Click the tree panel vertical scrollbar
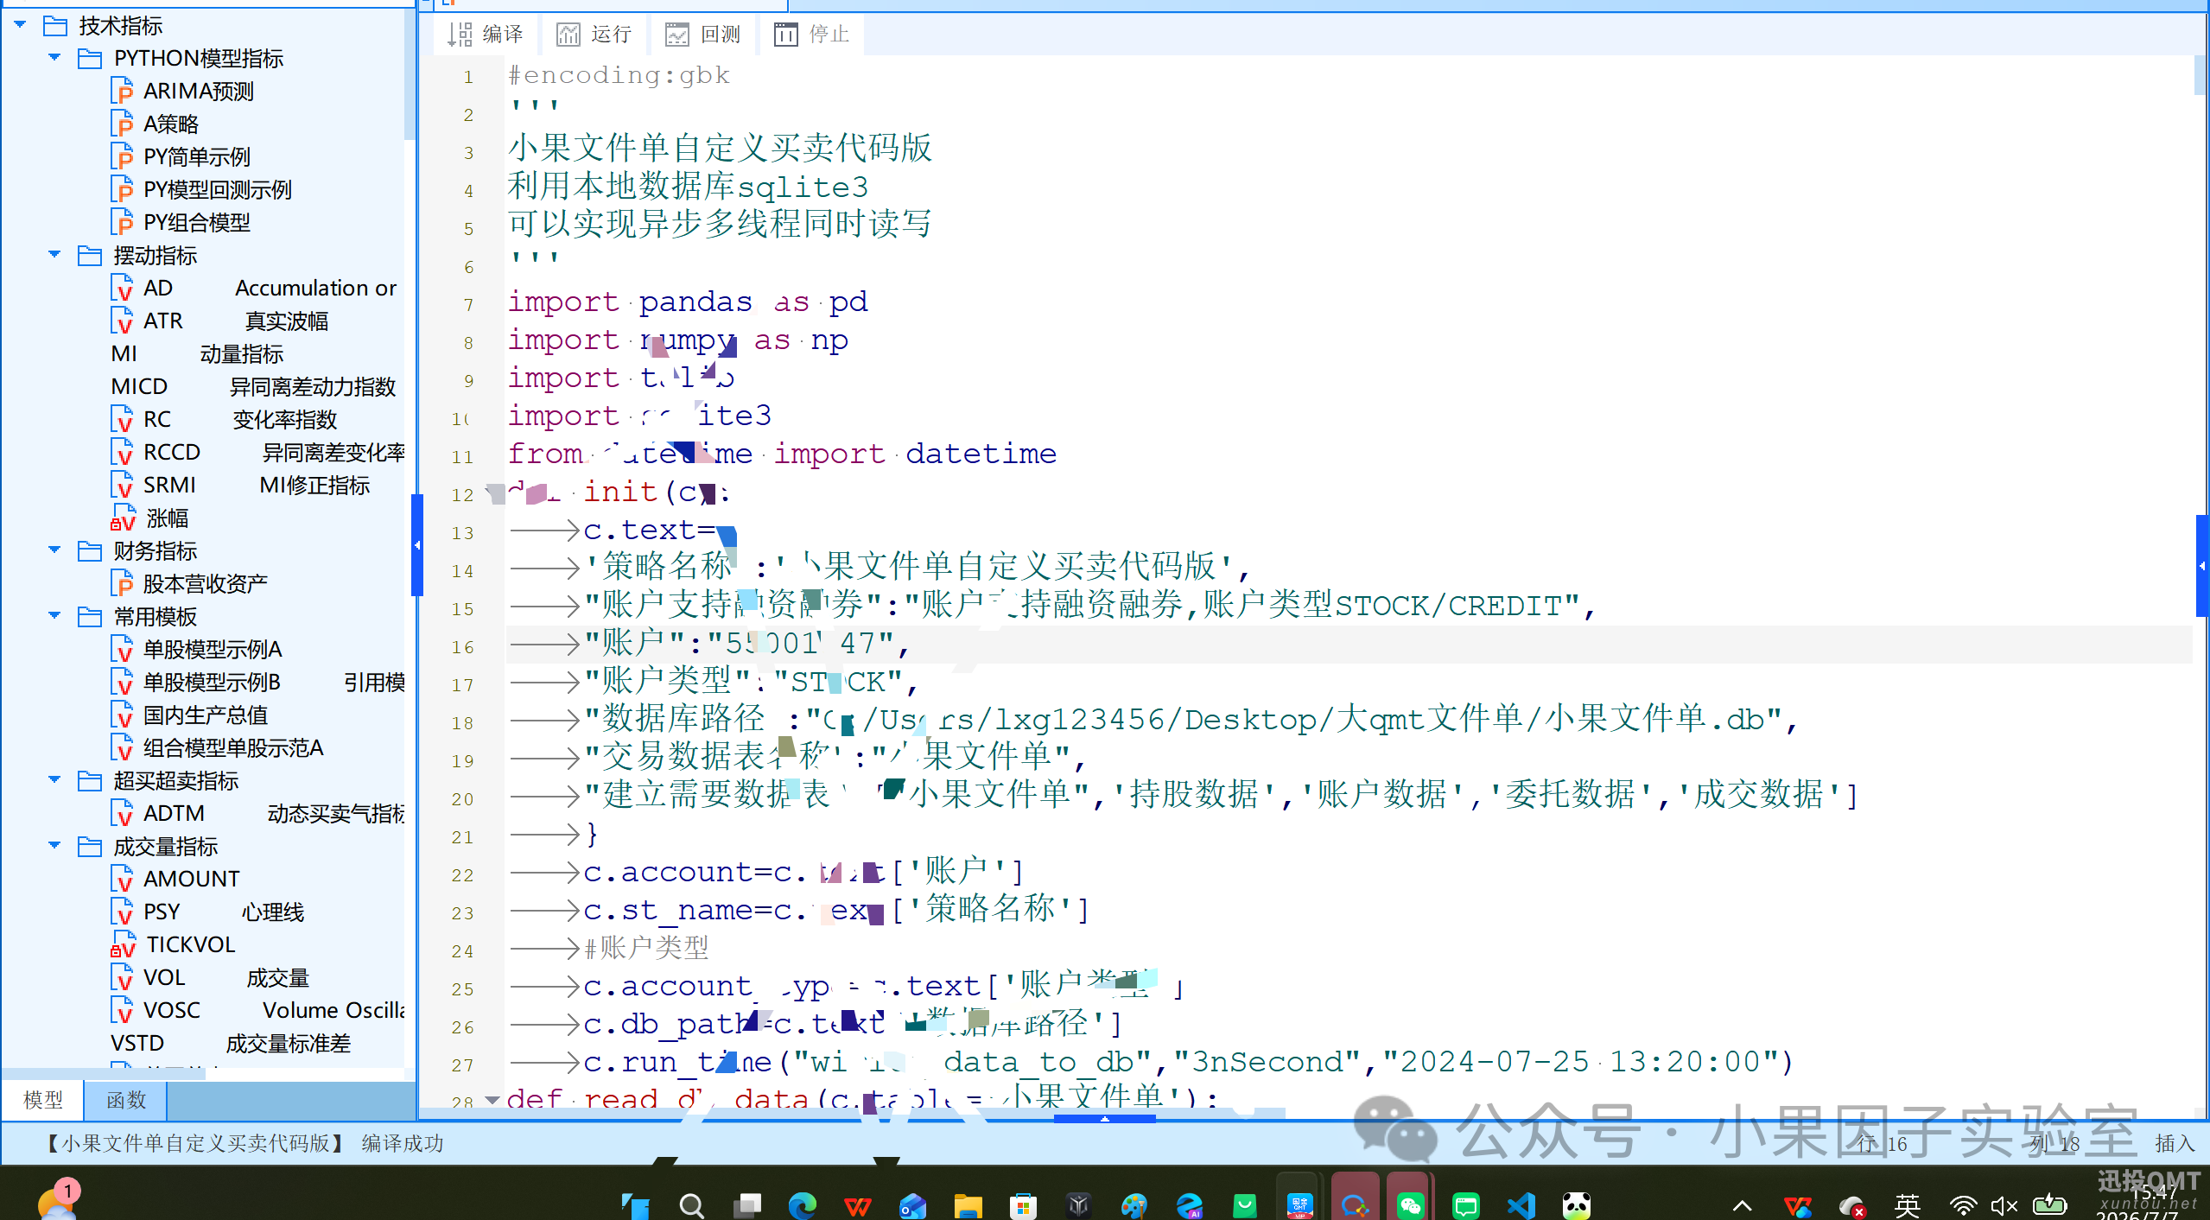This screenshot has height=1220, width=2210. 410,73
